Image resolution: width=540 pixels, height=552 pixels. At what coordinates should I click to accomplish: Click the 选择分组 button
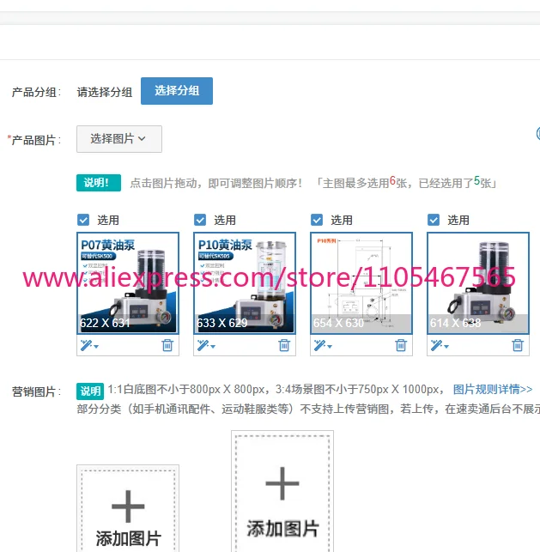[177, 91]
